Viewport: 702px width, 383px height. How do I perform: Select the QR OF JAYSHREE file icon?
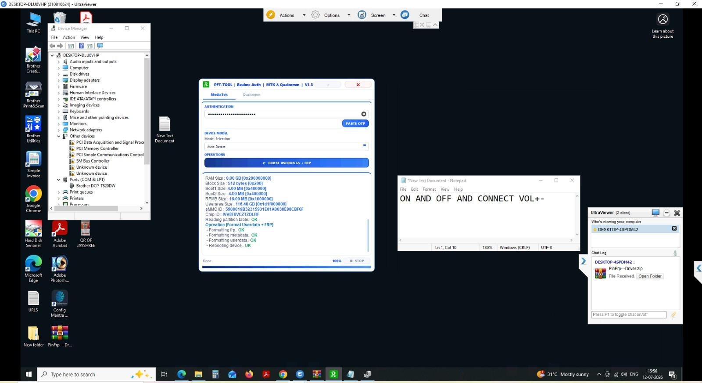coord(86,234)
